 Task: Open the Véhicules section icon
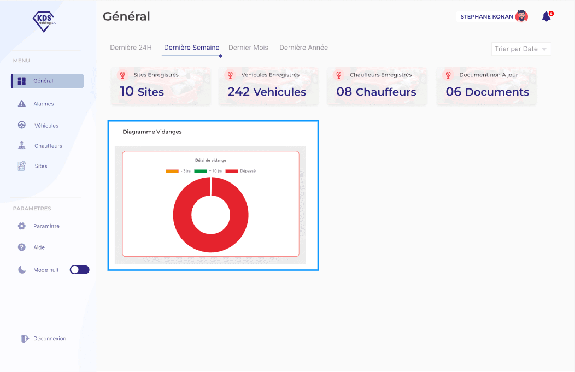21,125
